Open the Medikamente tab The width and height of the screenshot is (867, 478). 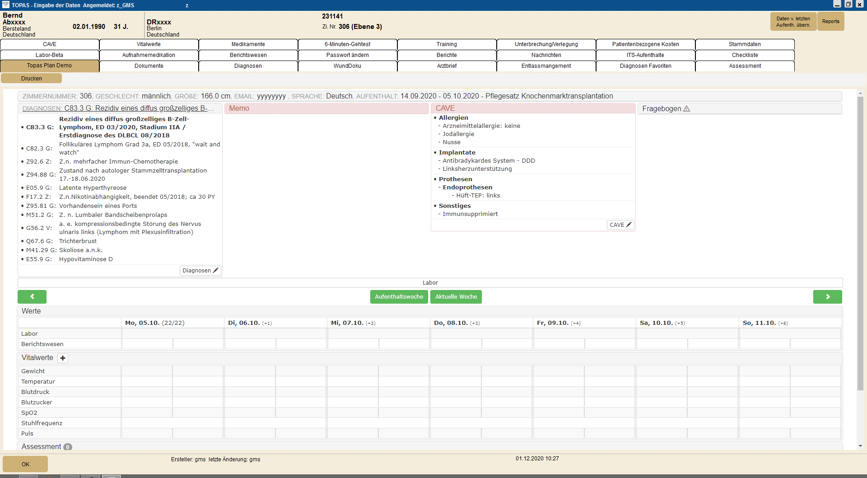tap(248, 44)
